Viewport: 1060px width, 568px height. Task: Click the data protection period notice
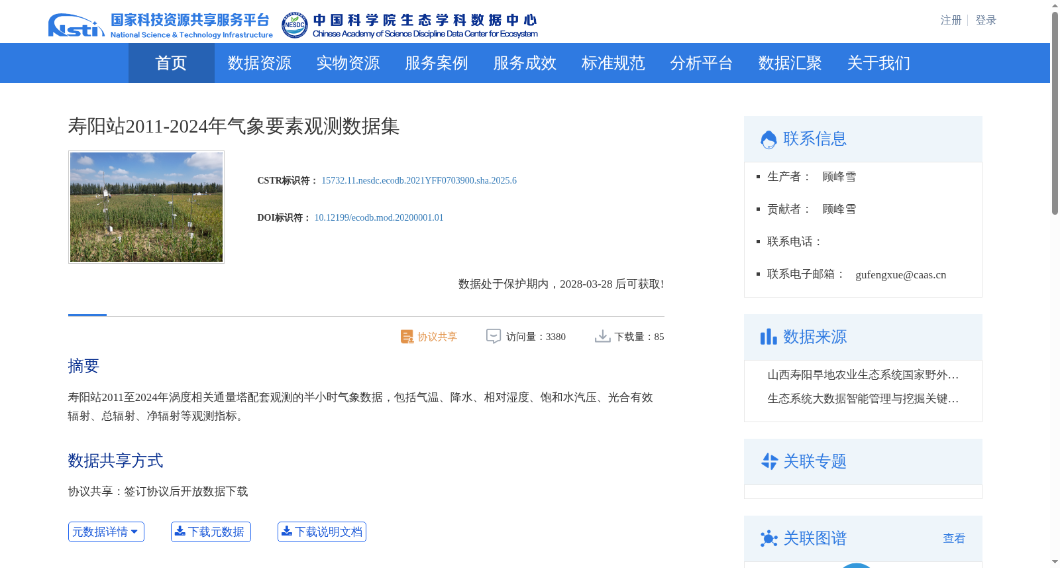tap(561, 284)
